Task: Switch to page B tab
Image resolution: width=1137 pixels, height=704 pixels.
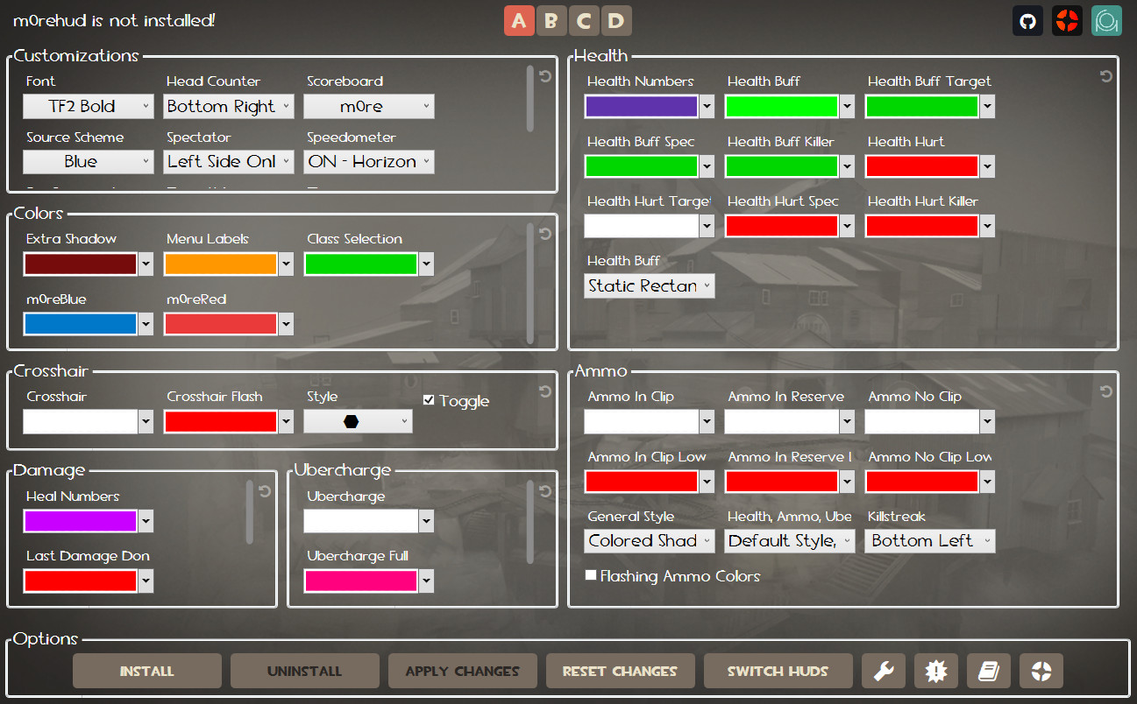Action: (551, 20)
